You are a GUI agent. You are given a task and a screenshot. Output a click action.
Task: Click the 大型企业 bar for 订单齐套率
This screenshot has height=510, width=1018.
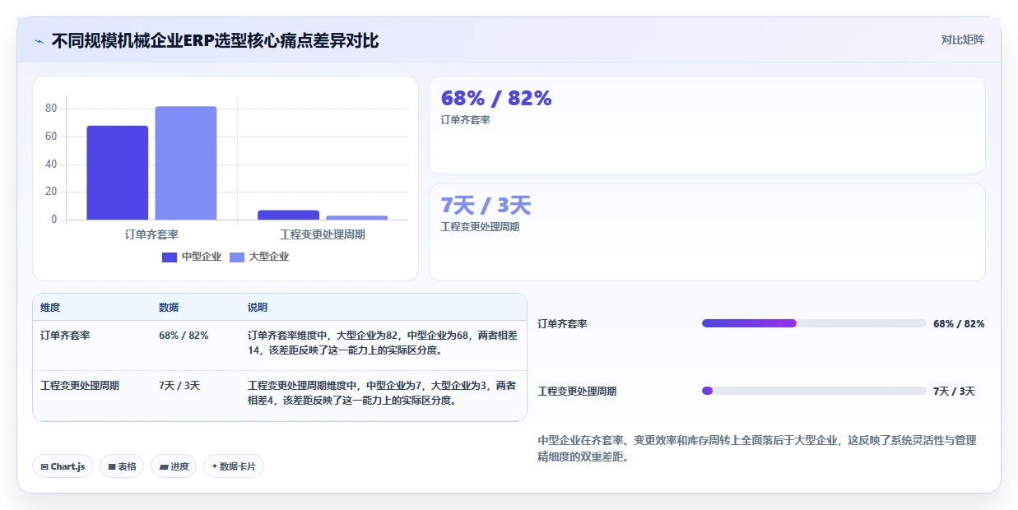[x=186, y=163]
